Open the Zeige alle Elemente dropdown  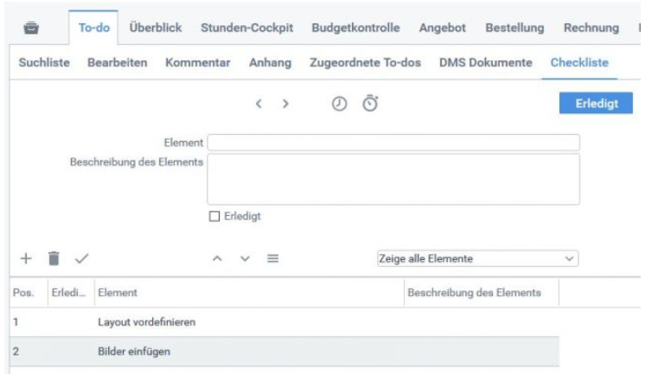click(x=477, y=258)
